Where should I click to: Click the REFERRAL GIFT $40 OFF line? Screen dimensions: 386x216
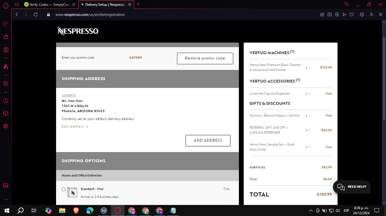(x=269, y=130)
